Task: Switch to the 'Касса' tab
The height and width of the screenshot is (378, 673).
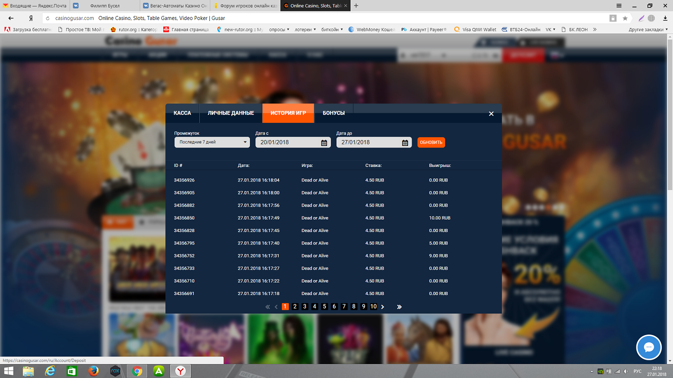Action: [x=182, y=113]
